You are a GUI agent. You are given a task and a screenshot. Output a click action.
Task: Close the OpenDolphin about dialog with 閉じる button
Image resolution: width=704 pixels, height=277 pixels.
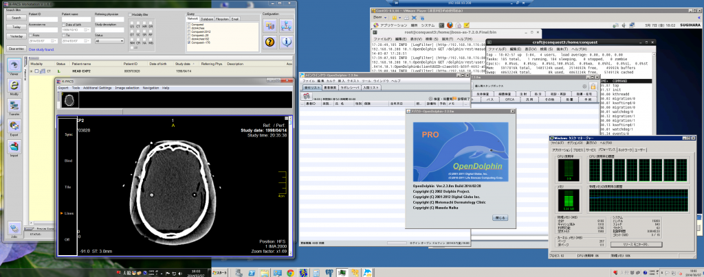pyautogui.click(x=500, y=218)
